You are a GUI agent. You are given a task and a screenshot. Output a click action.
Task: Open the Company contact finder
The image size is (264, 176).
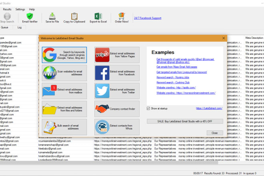117,109
